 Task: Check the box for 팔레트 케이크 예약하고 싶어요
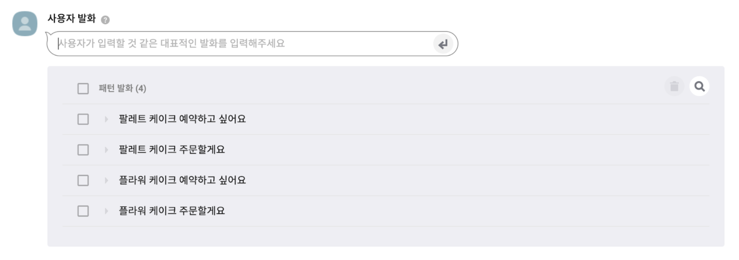[83, 119]
